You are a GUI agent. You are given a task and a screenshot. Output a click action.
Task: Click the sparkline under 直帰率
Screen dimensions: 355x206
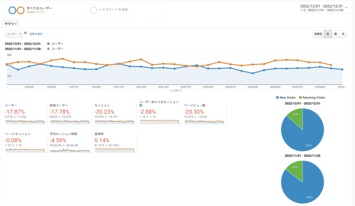114,150
